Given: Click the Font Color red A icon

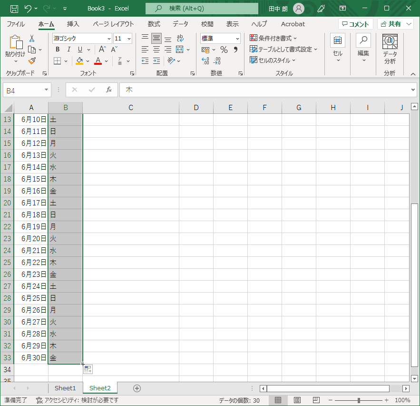Looking at the screenshot, I should [98, 61].
